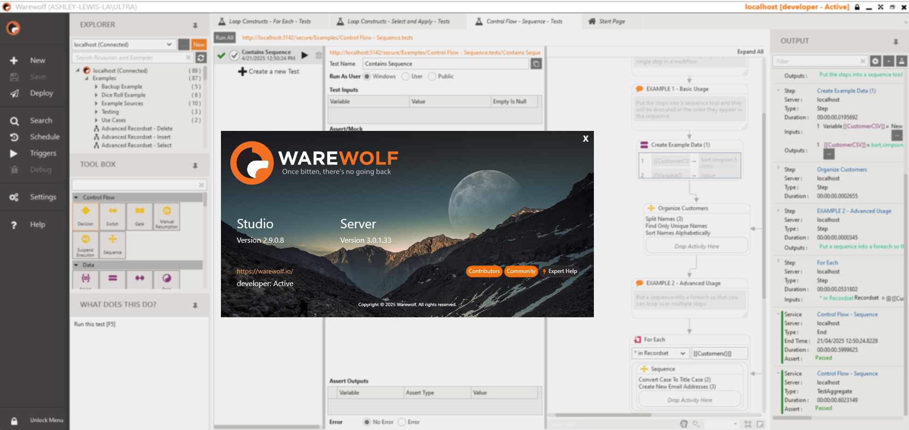Click the Unlock Menu padlock

point(14,421)
